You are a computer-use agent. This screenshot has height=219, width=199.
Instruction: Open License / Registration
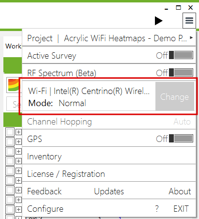66,174
